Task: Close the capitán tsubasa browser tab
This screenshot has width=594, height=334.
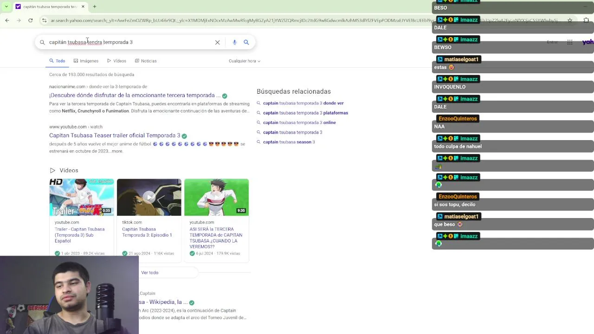Action: pos(83,6)
